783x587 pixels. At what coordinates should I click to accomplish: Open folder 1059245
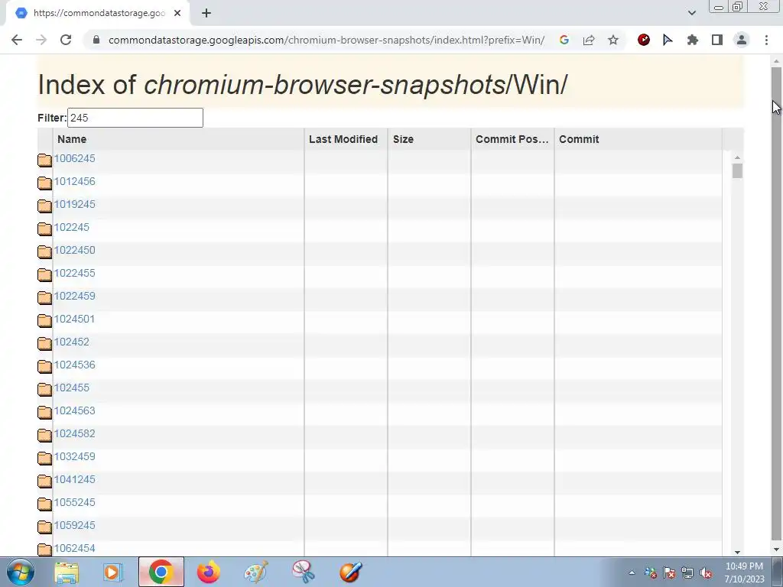click(x=74, y=526)
